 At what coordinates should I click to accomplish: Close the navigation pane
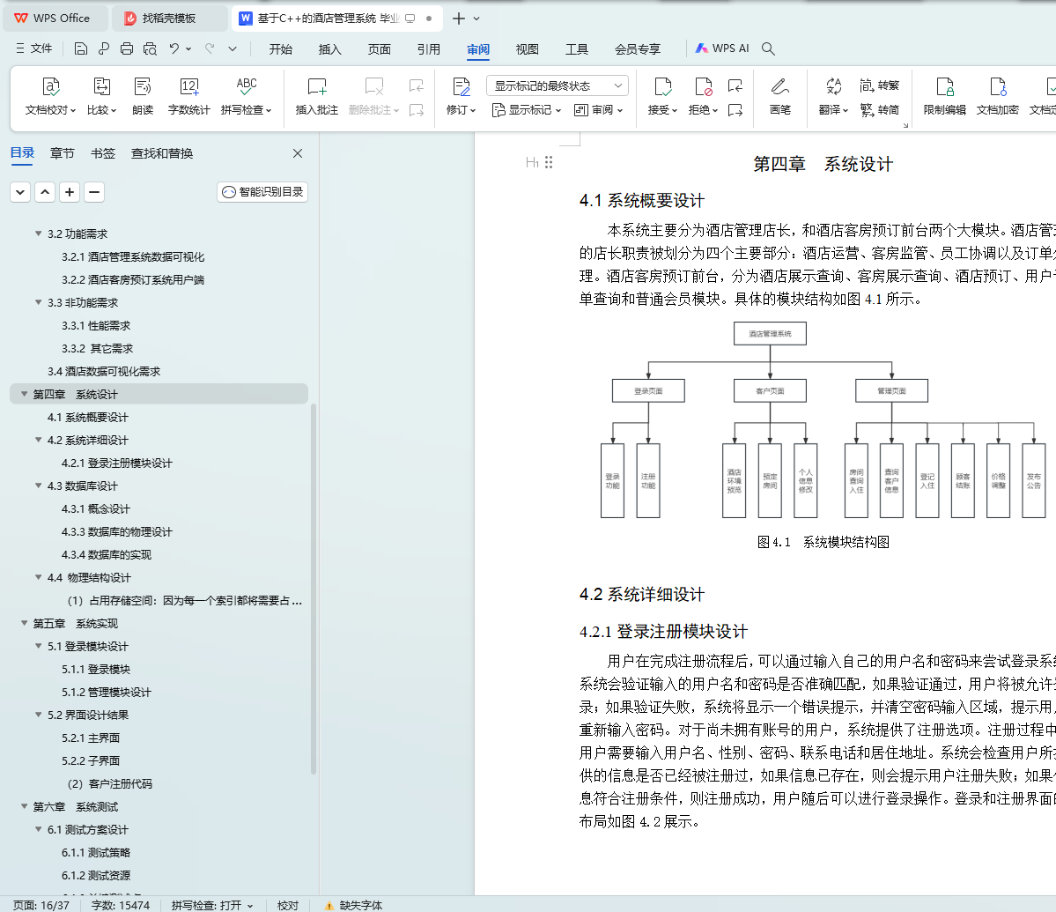coord(298,153)
